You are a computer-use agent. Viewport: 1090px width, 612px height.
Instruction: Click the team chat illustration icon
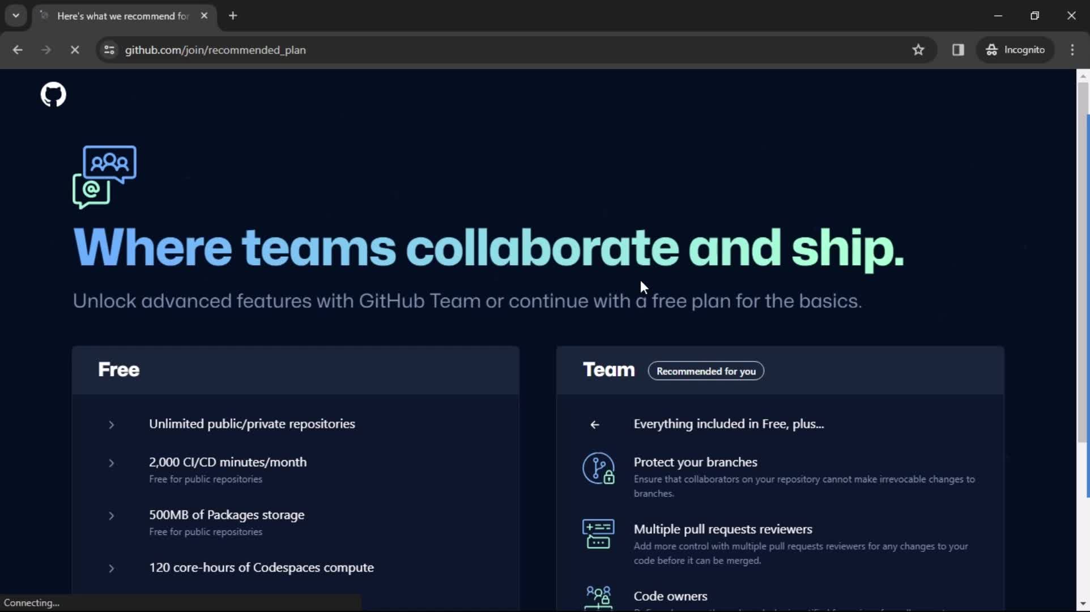(x=105, y=177)
